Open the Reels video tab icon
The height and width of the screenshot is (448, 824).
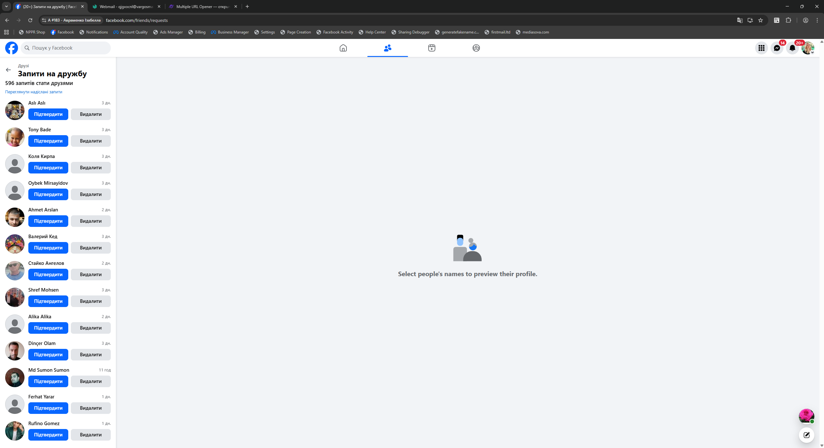(x=431, y=48)
